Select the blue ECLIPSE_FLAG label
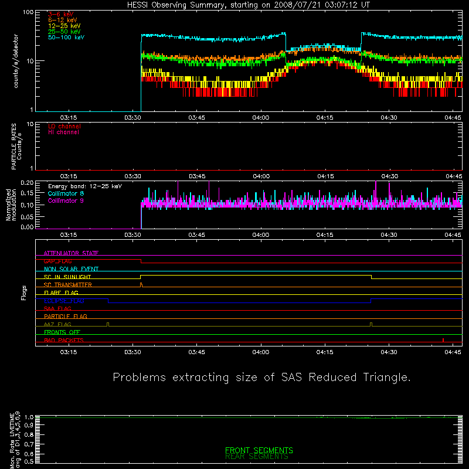469x469 pixels. point(64,301)
